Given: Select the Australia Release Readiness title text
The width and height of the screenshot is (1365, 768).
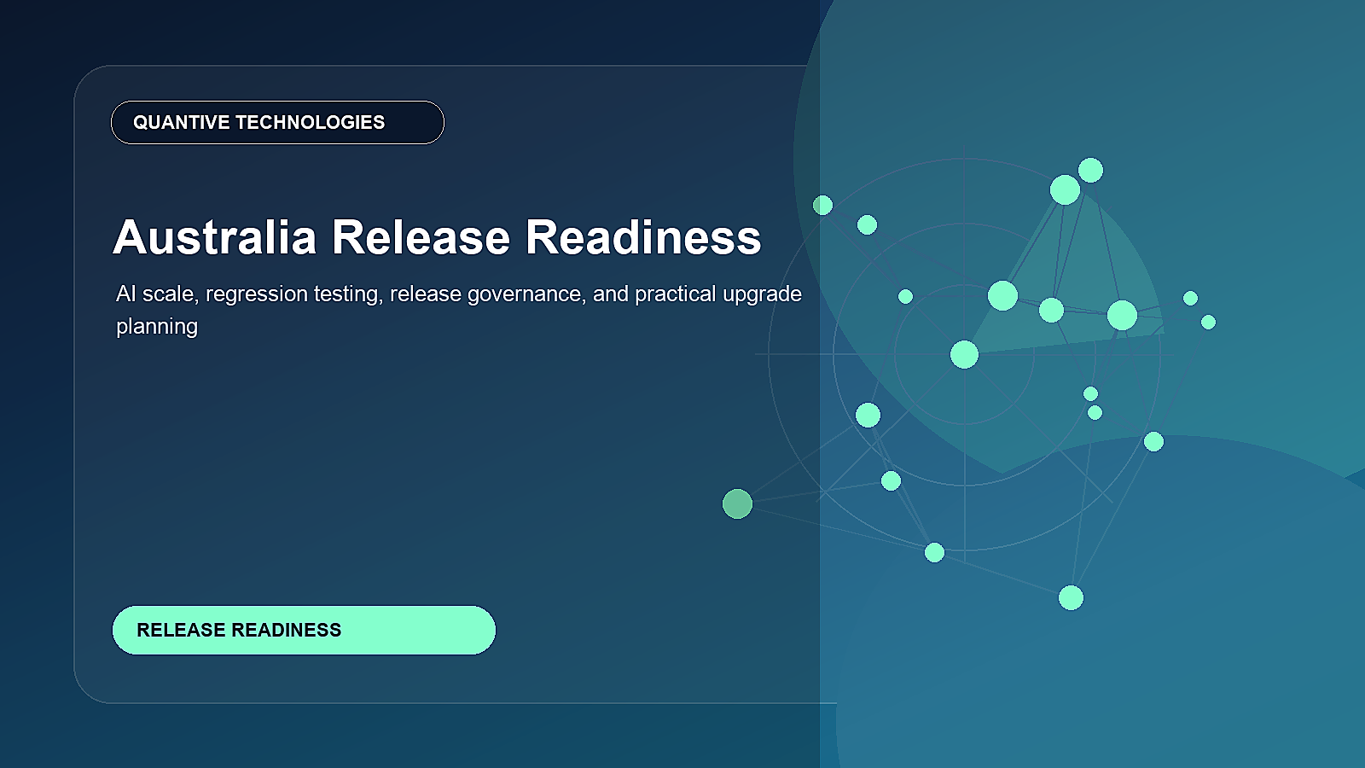Looking at the screenshot, I should (437, 237).
